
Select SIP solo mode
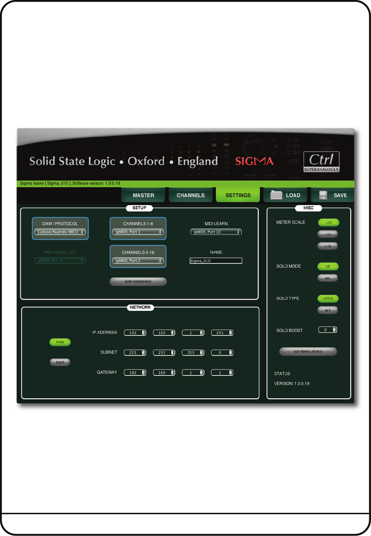click(x=328, y=267)
